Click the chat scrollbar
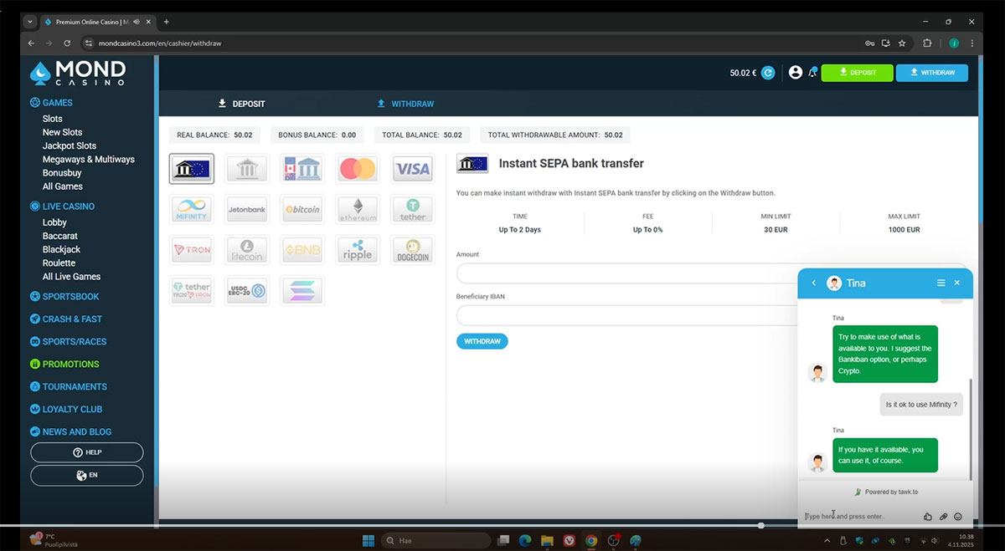The height and width of the screenshot is (551, 1005). point(970,426)
